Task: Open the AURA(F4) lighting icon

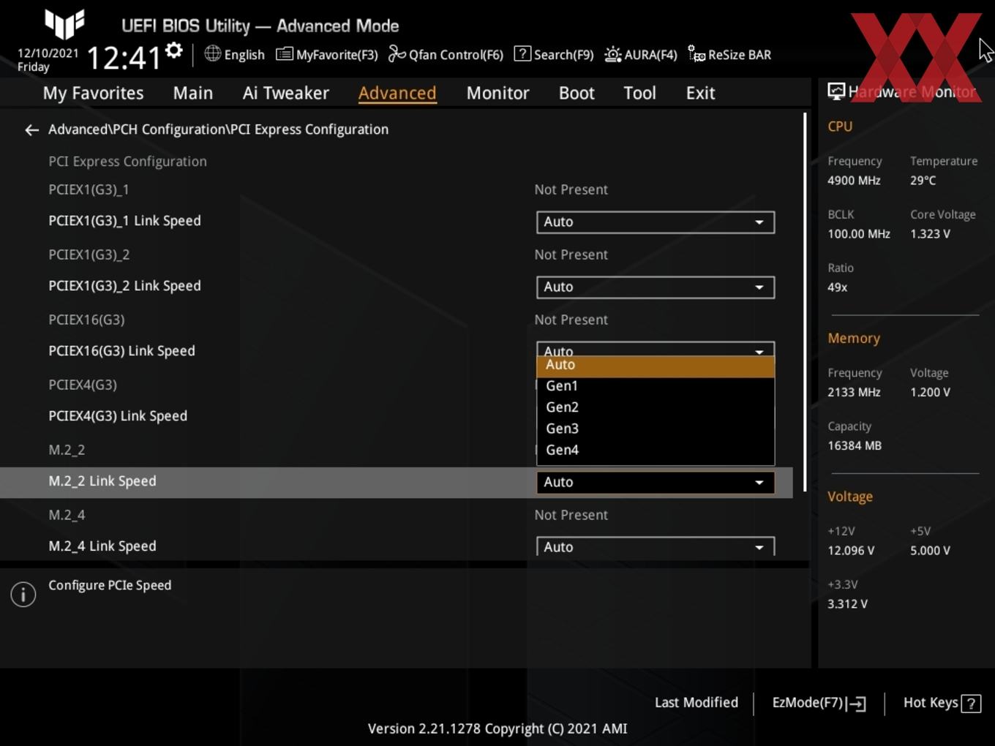Action: pos(612,54)
